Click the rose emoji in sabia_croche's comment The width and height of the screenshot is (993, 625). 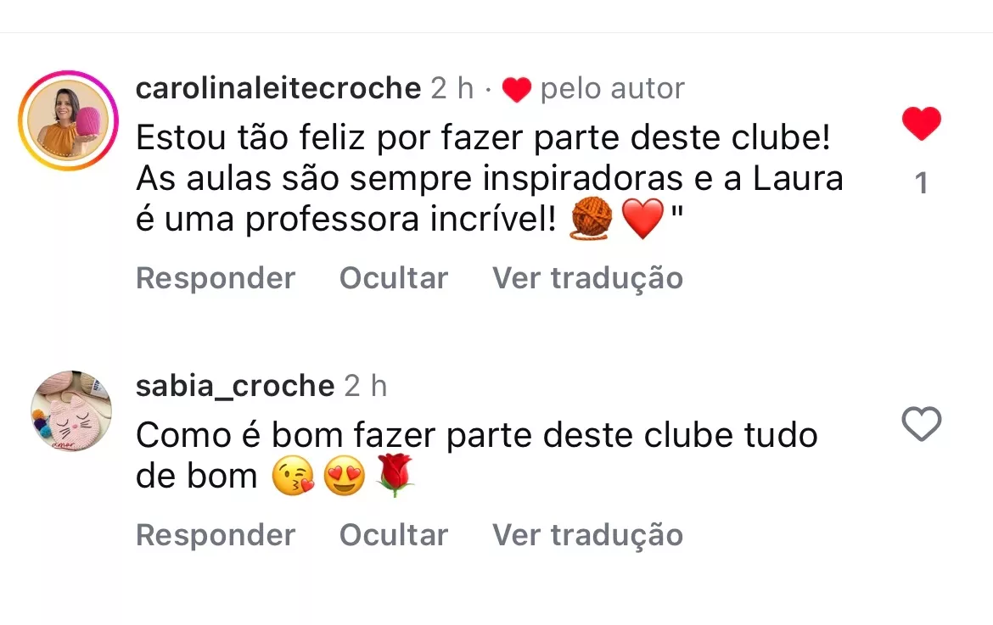(x=396, y=475)
